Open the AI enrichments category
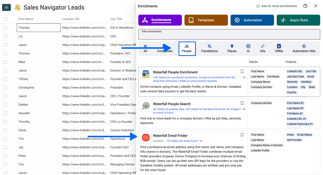Viewport: 323px width, 175px height. coord(248,48)
